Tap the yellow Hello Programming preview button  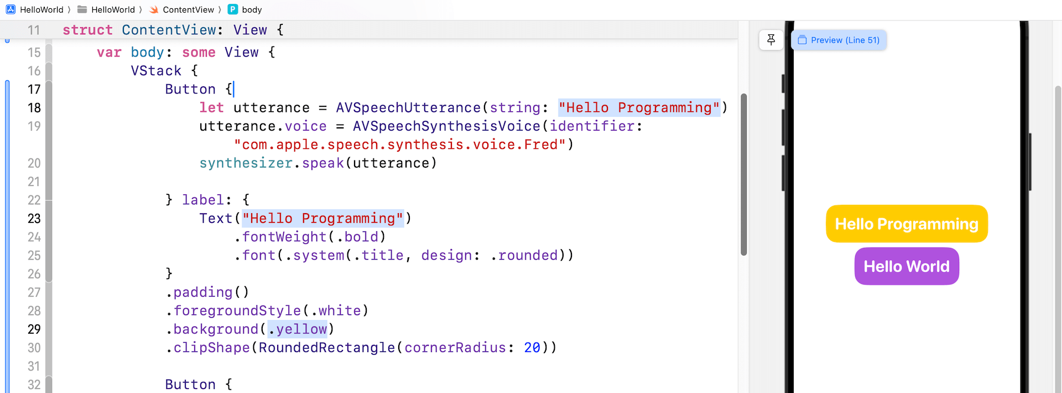coord(906,224)
